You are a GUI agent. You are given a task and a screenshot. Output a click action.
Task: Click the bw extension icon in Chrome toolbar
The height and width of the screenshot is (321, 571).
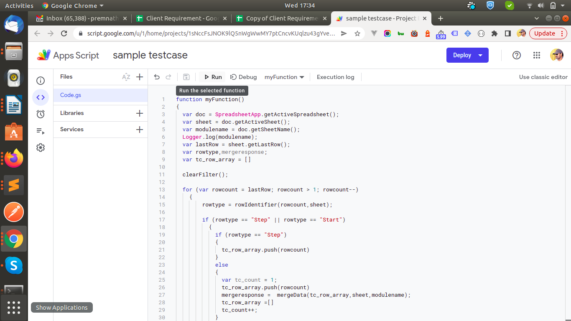(401, 33)
